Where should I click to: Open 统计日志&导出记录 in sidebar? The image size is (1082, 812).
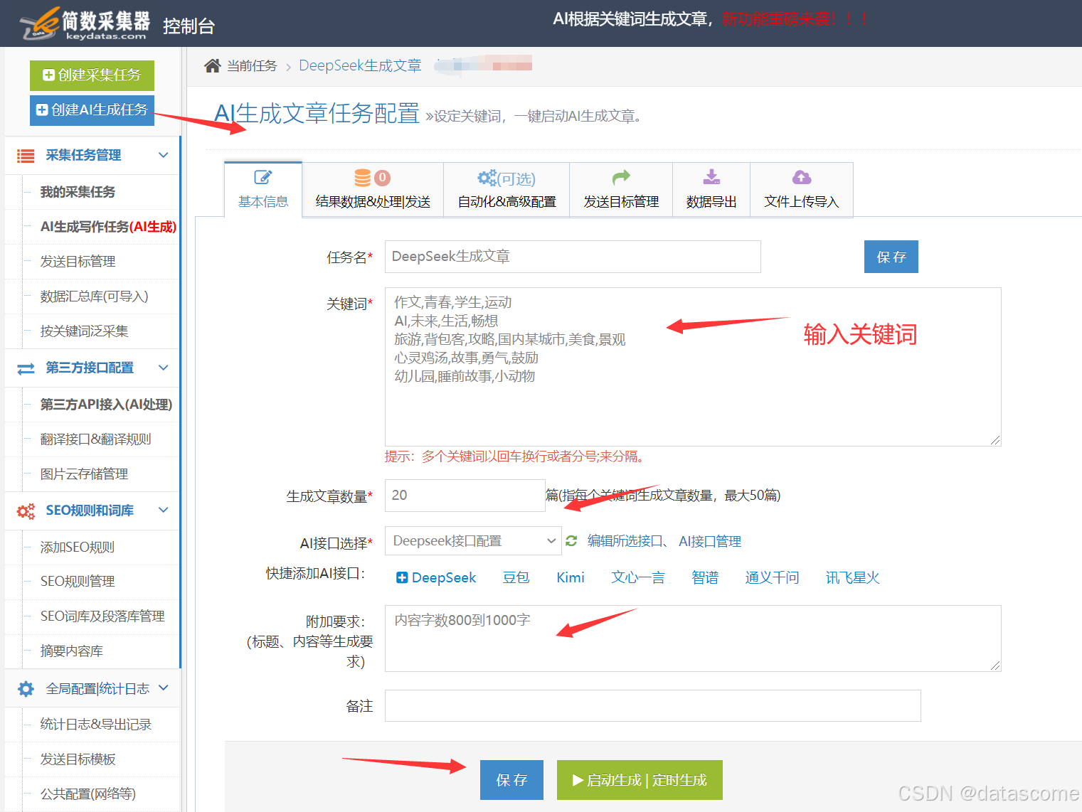point(95,725)
